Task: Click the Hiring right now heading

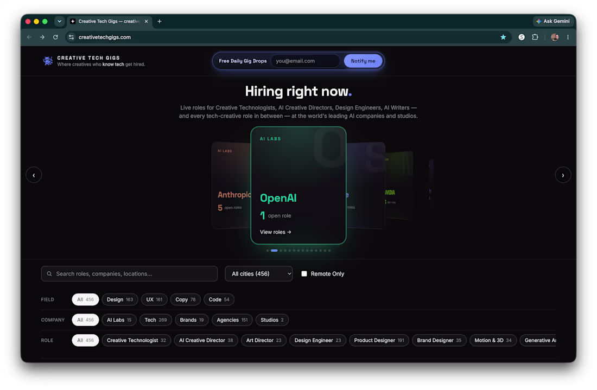Action: click(x=298, y=91)
